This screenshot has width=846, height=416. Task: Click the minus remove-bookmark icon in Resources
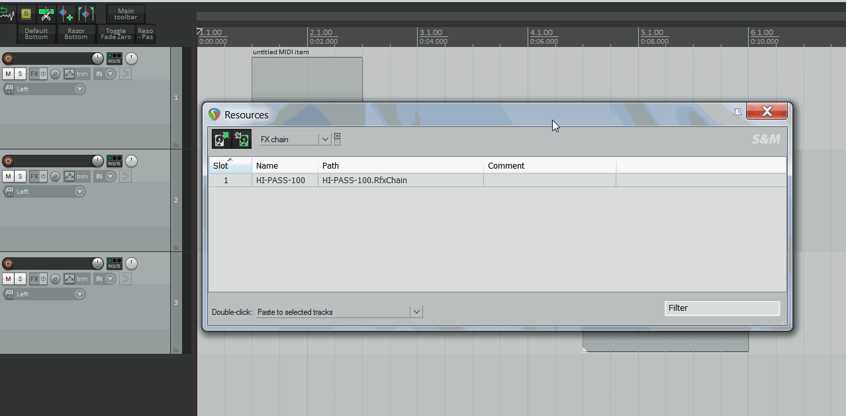pos(337,142)
